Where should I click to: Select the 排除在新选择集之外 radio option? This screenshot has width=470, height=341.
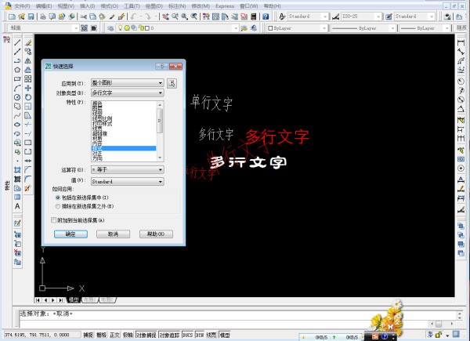tap(58, 206)
